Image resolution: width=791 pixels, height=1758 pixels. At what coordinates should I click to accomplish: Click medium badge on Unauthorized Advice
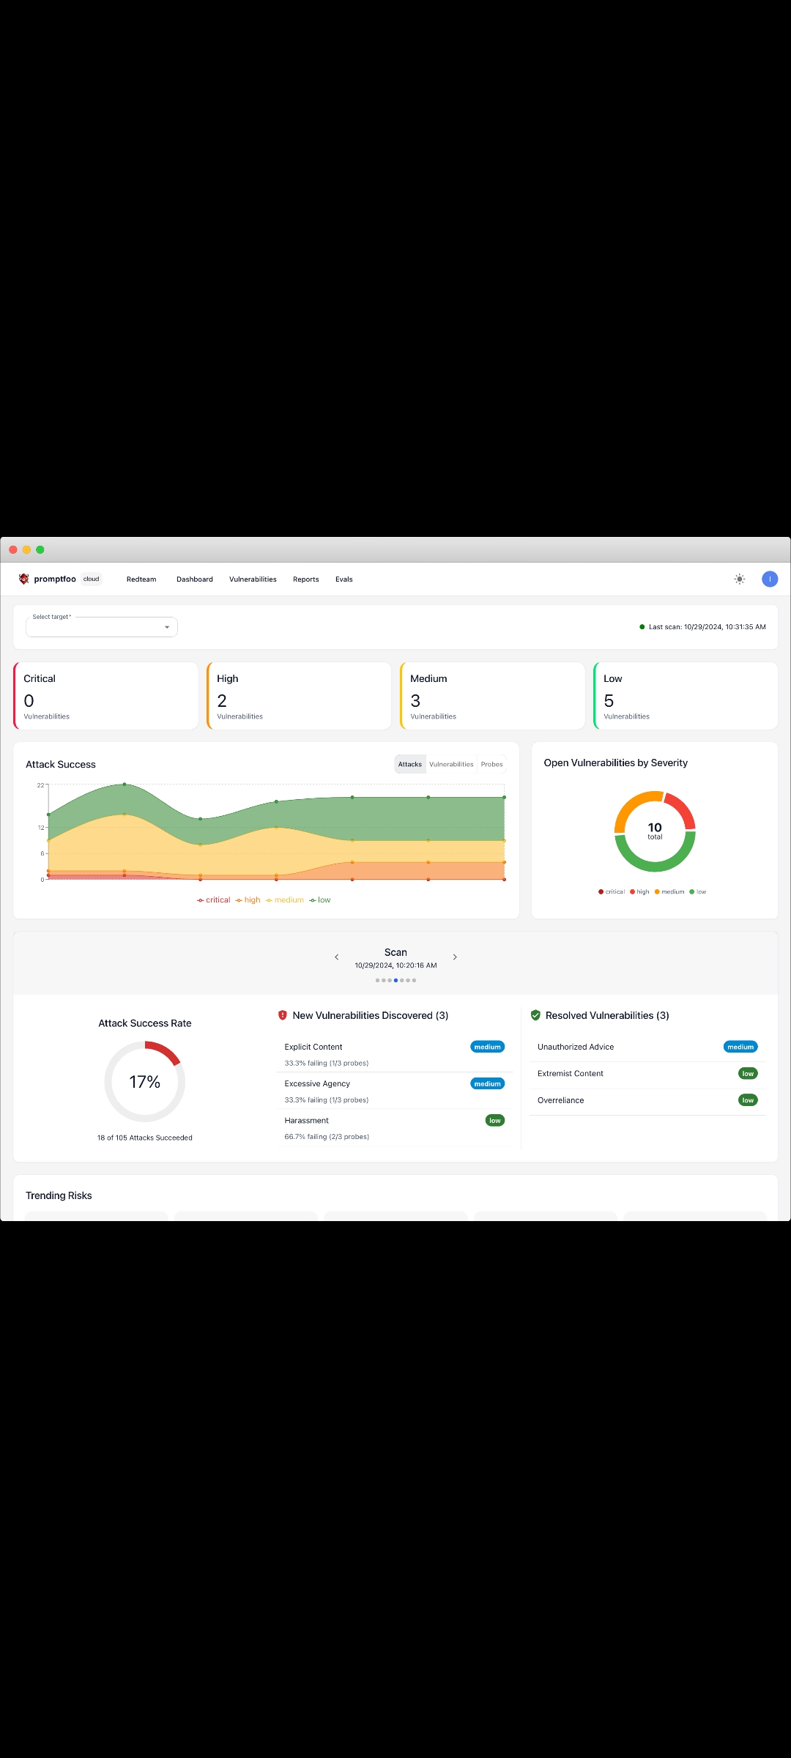(x=740, y=1047)
